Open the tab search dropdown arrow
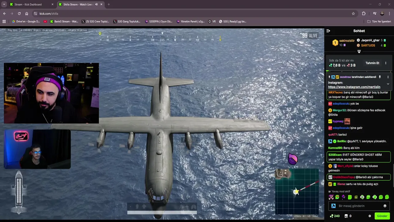This screenshot has height=222, width=394. [4, 4]
